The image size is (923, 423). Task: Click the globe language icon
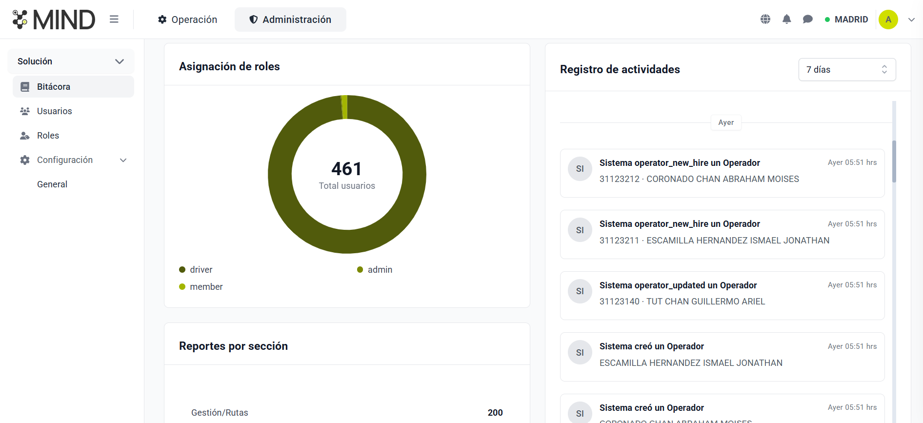tap(765, 19)
